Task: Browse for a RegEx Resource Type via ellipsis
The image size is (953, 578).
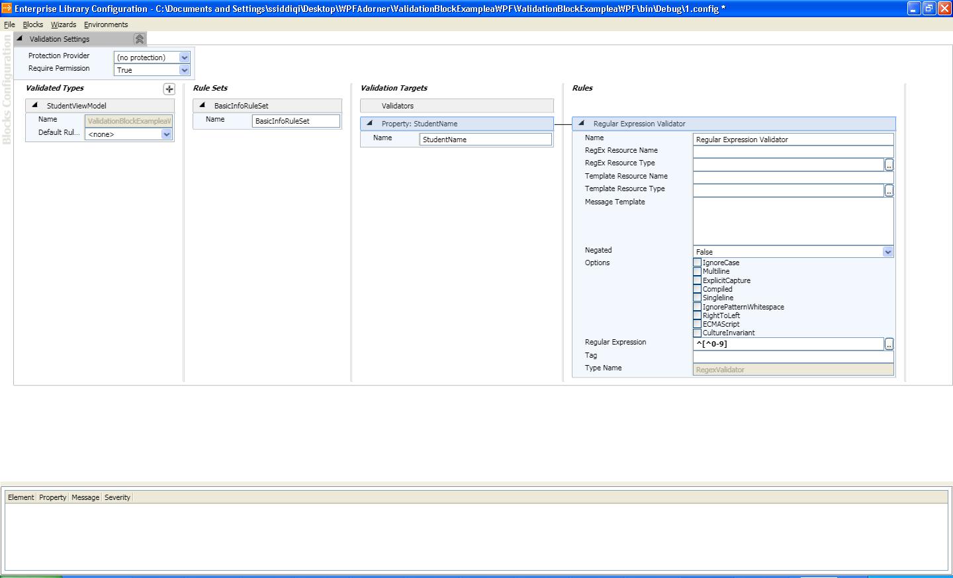Action: pos(889,164)
